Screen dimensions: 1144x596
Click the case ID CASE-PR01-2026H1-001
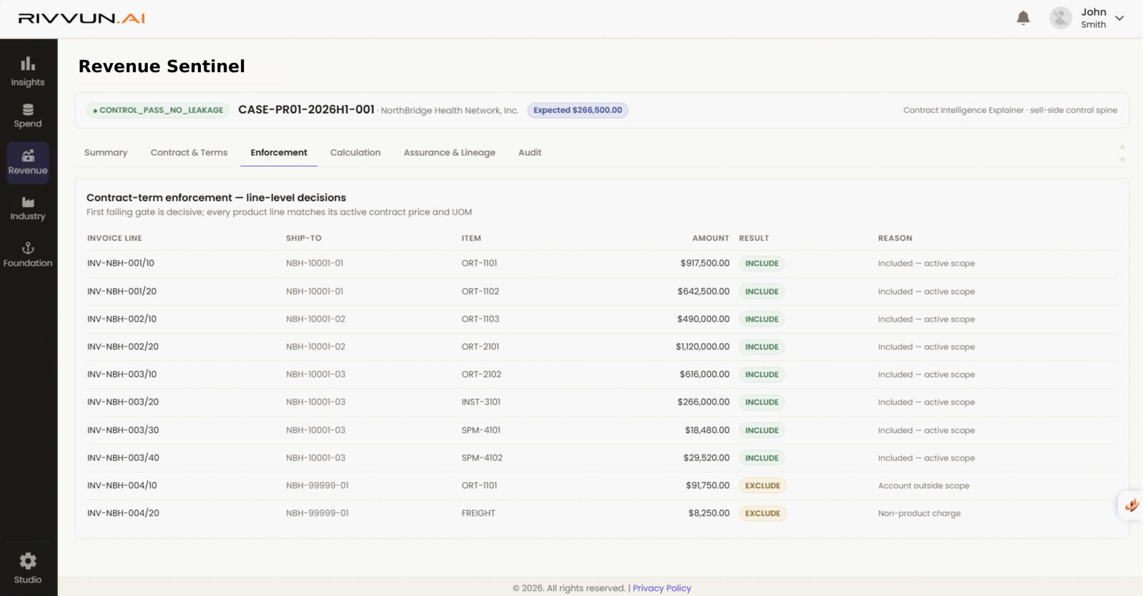coord(306,109)
